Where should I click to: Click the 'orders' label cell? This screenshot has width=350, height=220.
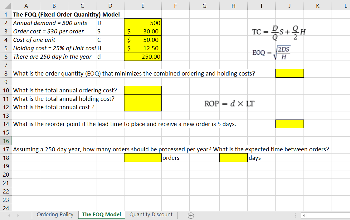pos(171,158)
